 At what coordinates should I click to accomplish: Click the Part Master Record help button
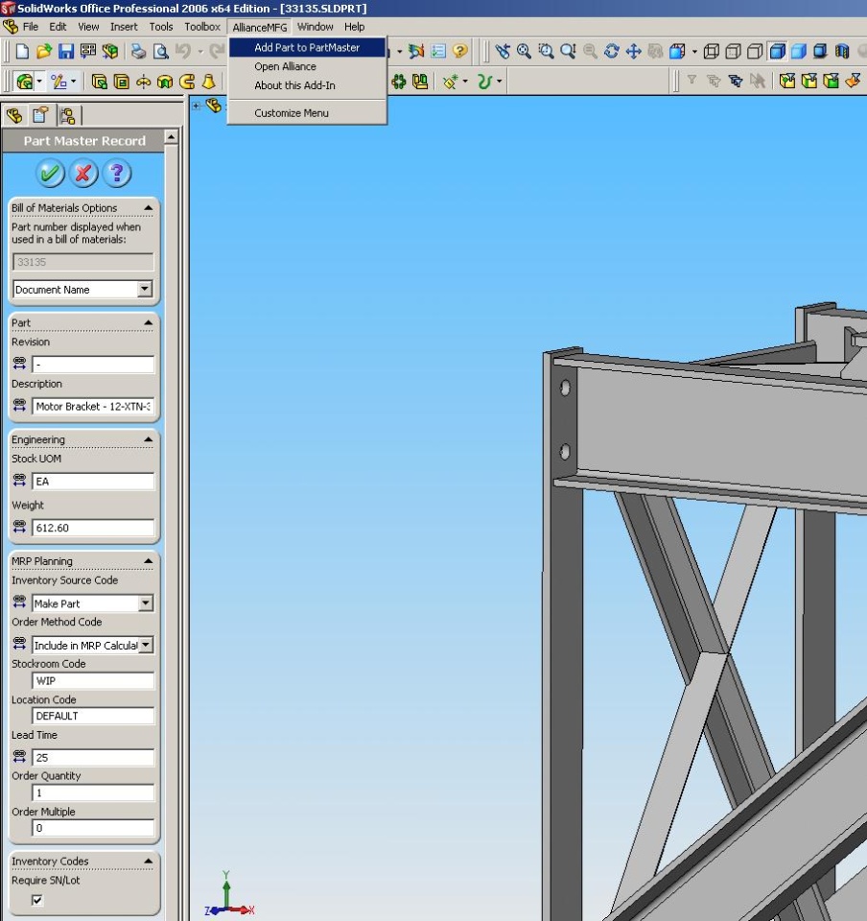pos(117,173)
